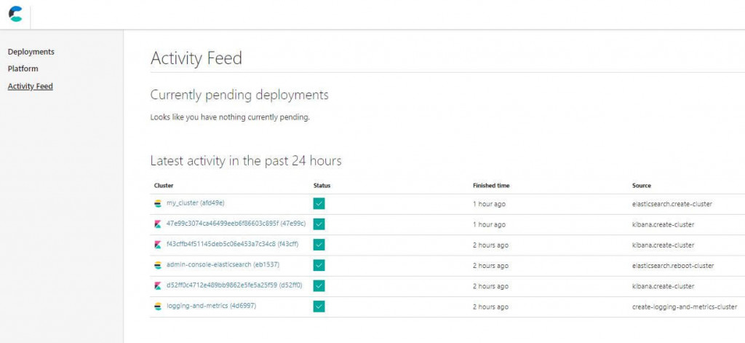Screen dimensions: 745x343
Task: Click the Cluster column header
Action: 164,186
